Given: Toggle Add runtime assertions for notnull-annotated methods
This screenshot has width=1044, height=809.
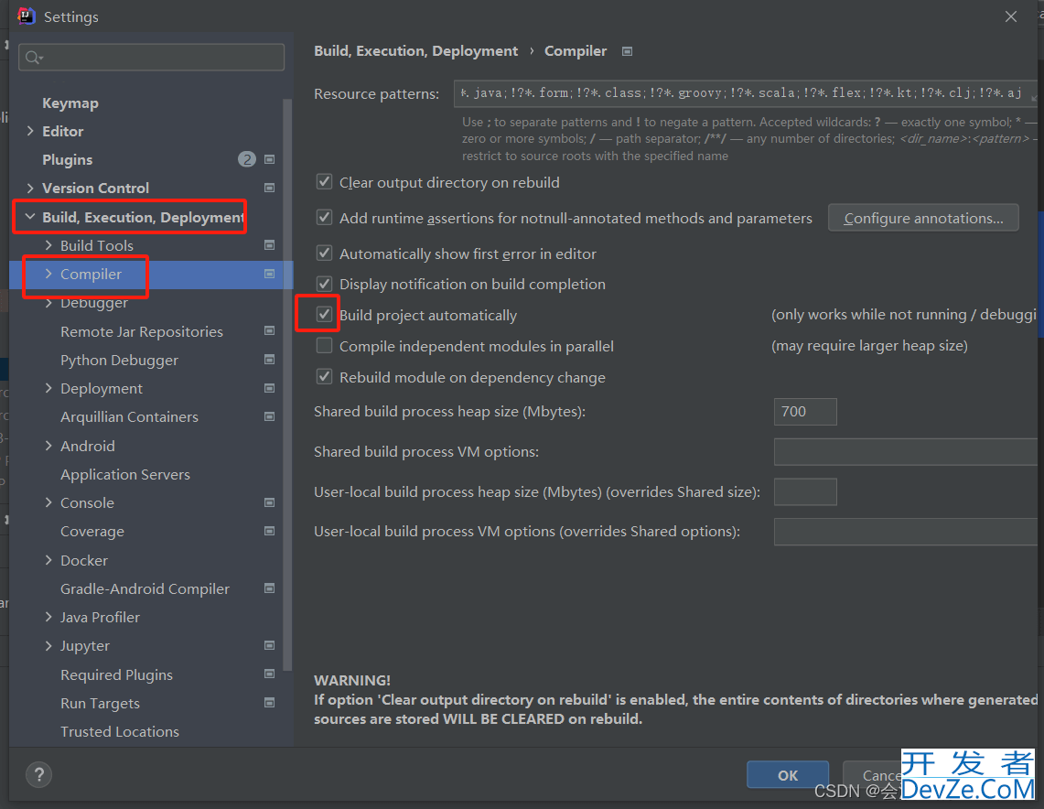Looking at the screenshot, I should [324, 218].
